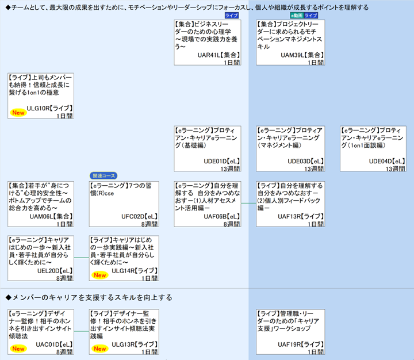This screenshot has width=414, height=360.
Task: Select the プロティアン・キャリア 基礎編 course UDE01D
Action: pos(208,148)
